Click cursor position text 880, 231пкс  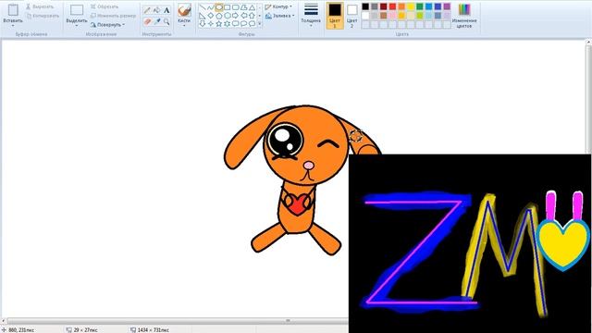21,330
